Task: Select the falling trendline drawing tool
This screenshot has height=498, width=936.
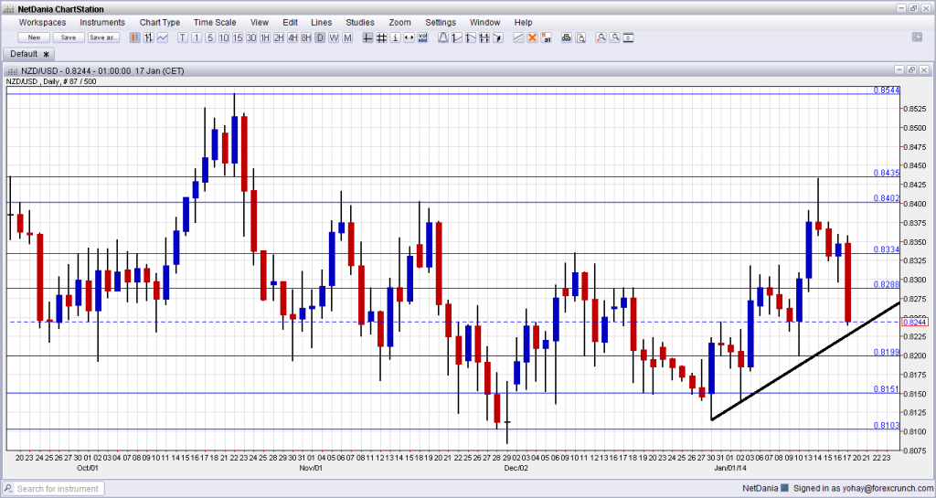Action: (471, 37)
